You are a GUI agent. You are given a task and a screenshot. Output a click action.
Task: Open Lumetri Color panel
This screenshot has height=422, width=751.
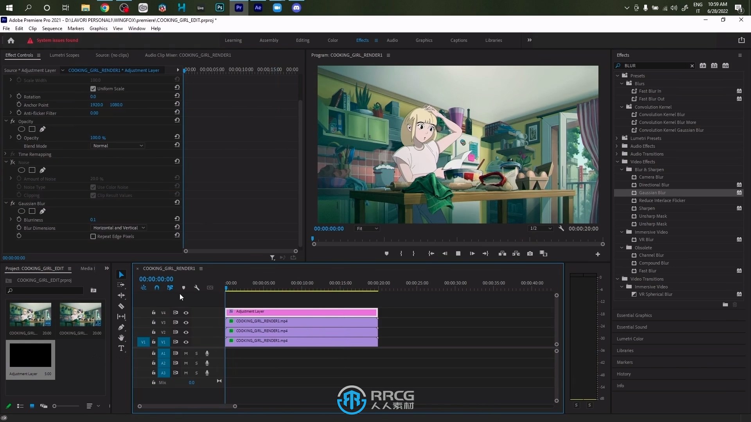click(x=630, y=339)
